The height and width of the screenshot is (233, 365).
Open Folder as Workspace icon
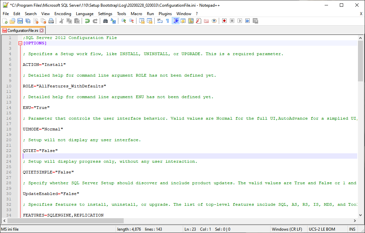[x=206, y=21]
